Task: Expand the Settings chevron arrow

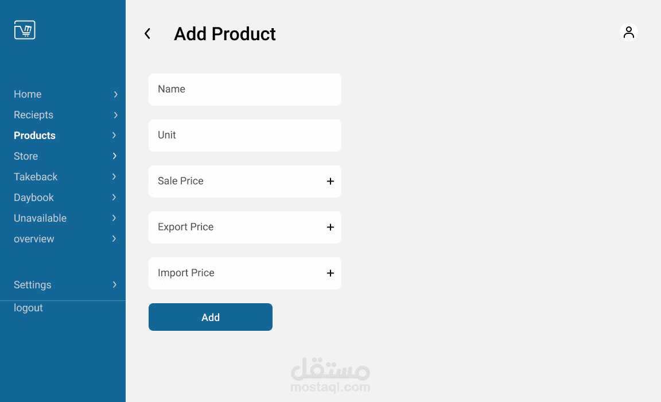Action: pos(115,285)
